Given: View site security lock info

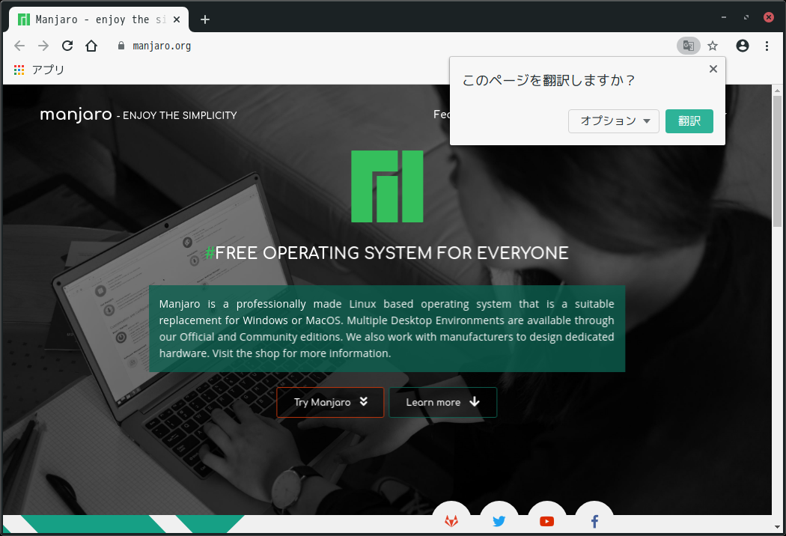Looking at the screenshot, I should pyautogui.click(x=121, y=46).
